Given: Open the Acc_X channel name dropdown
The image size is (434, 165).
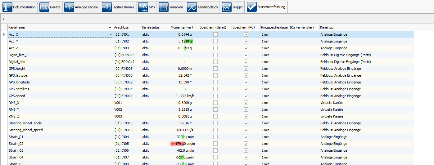Looking at the screenshot, I should click(x=111, y=35).
